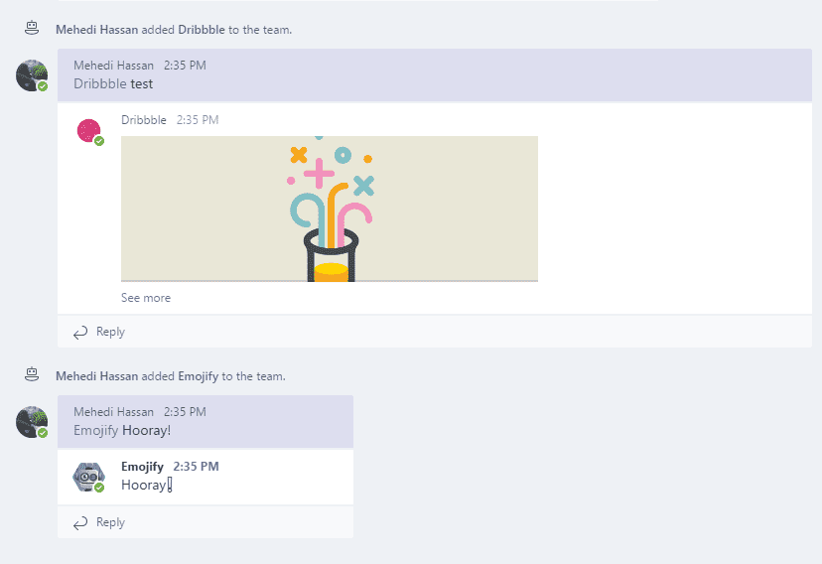Screen dimensions: 822x564
Task: Click the reply arrow icon under the Dribbble post
Action: (x=80, y=332)
